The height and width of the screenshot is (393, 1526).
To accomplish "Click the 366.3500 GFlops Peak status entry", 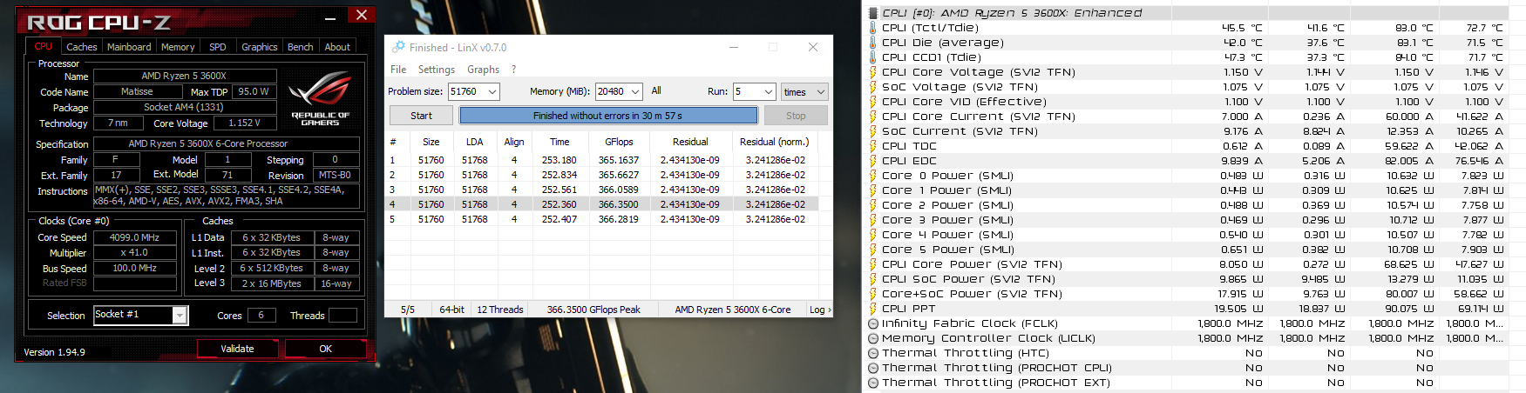I will (593, 310).
